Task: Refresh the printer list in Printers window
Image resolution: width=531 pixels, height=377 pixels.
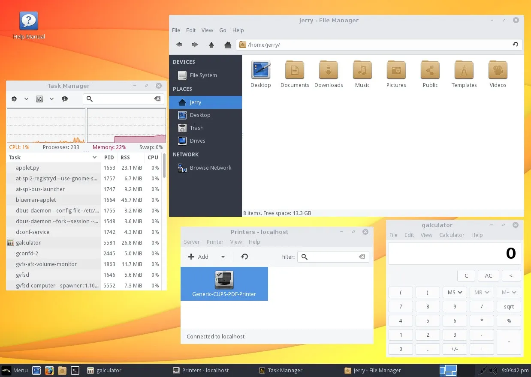Action: tap(244, 256)
